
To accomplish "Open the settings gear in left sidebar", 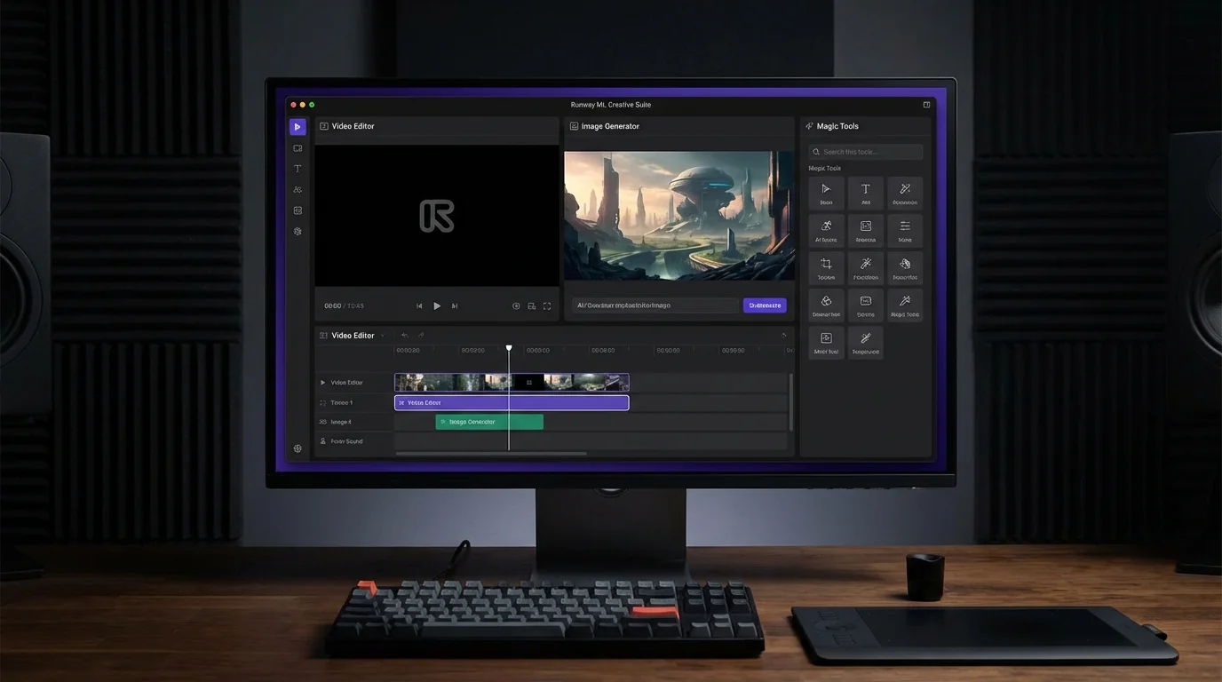I will (298, 231).
